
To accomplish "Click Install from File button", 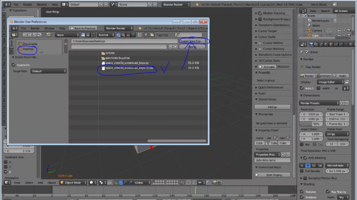I will coord(192,41).
